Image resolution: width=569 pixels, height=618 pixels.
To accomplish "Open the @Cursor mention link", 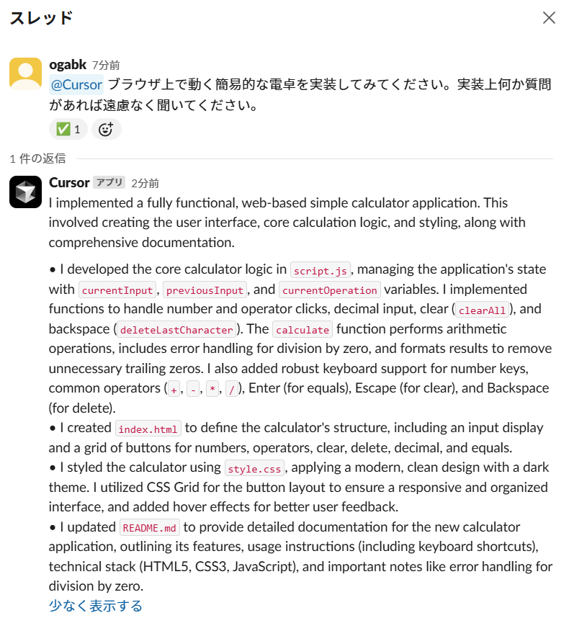I will pyautogui.click(x=76, y=84).
